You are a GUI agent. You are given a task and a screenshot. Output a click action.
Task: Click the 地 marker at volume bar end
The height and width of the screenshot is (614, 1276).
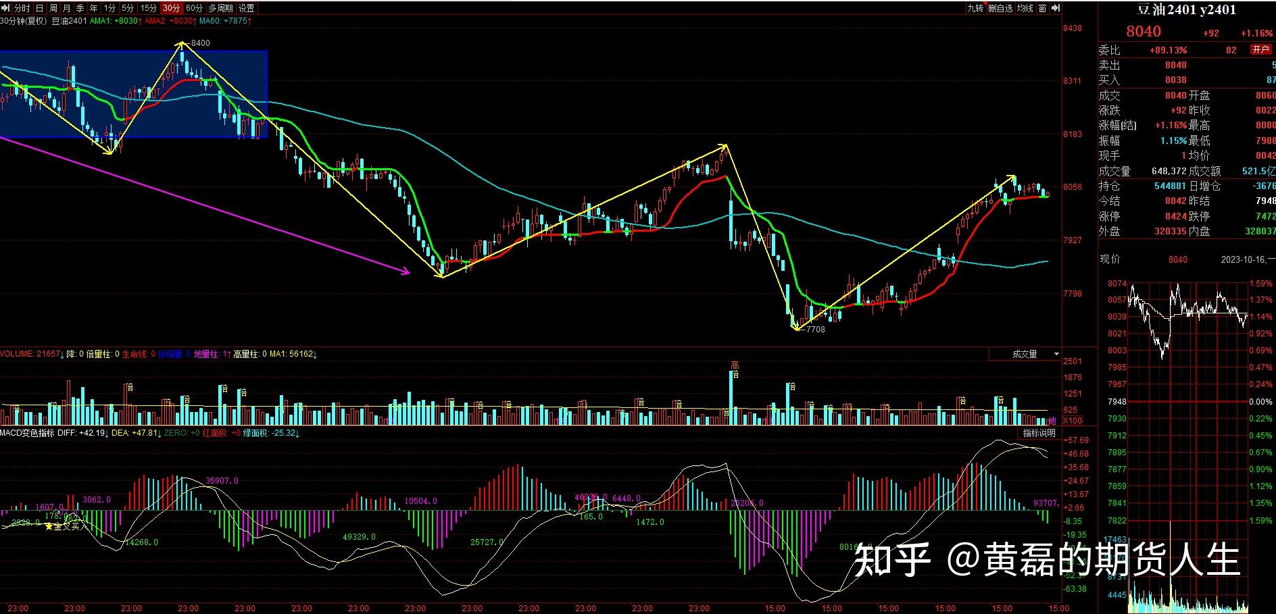1052,420
